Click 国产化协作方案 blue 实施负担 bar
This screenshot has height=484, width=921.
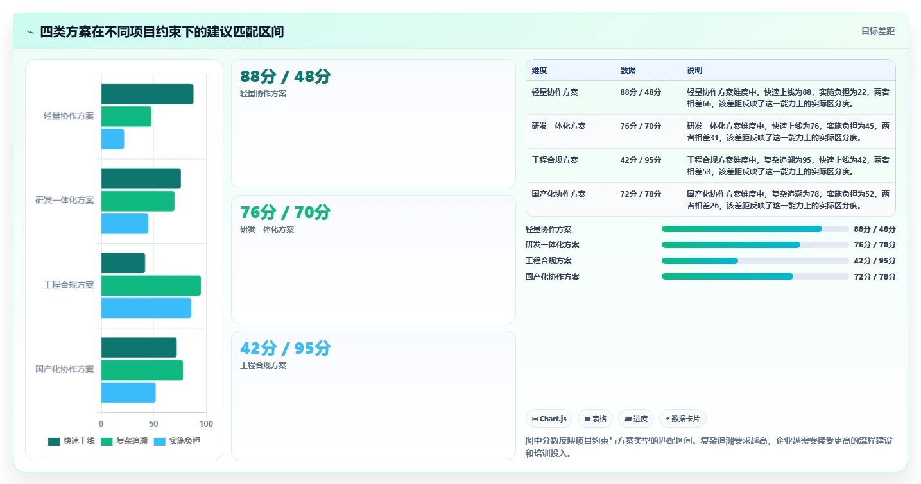coord(128,392)
